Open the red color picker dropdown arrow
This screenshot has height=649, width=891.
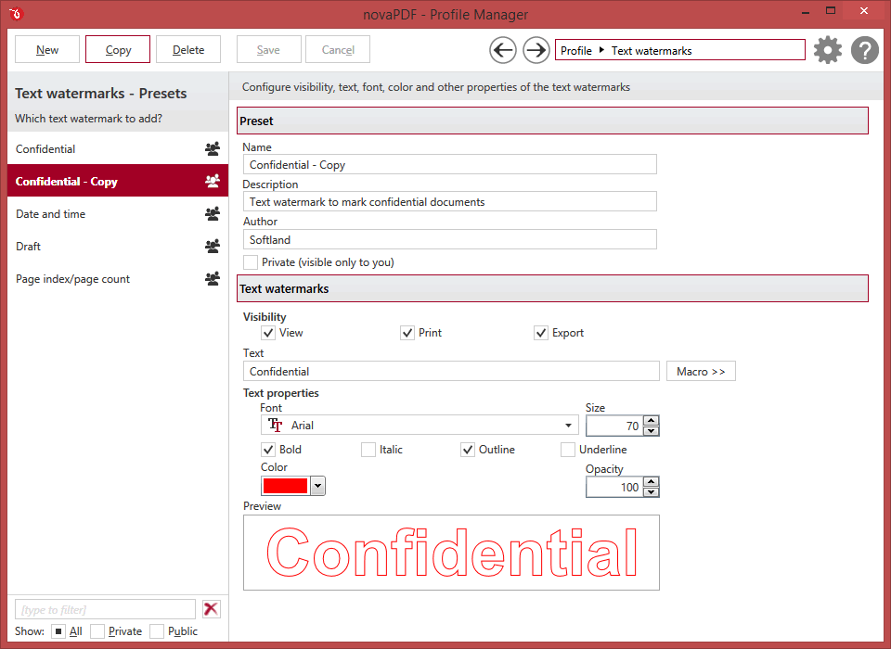(317, 486)
